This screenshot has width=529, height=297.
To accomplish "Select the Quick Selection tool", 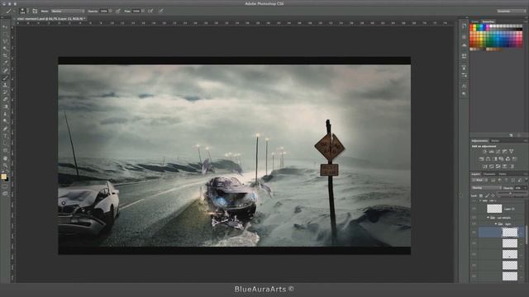I will click(5, 49).
